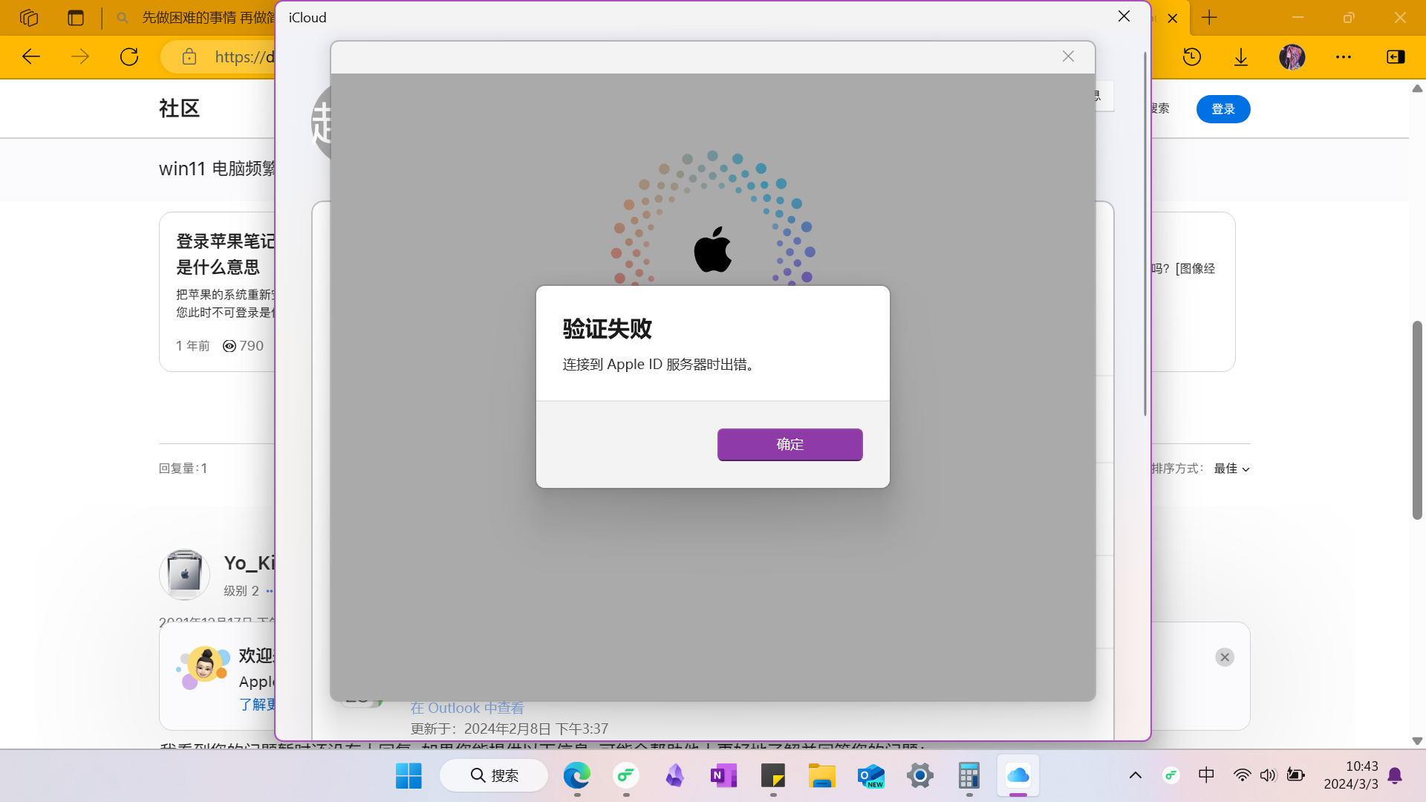
Task: Click the 确定 button in error dialog
Action: (789, 444)
